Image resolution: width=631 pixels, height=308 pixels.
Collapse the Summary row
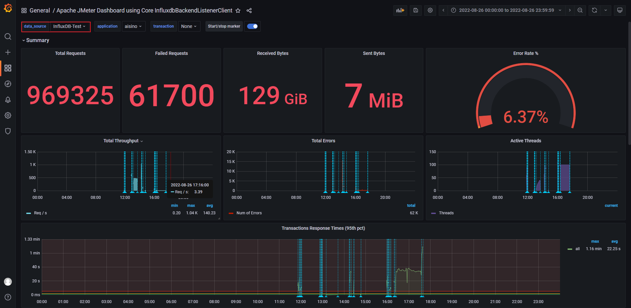pyautogui.click(x=35, y=40)
